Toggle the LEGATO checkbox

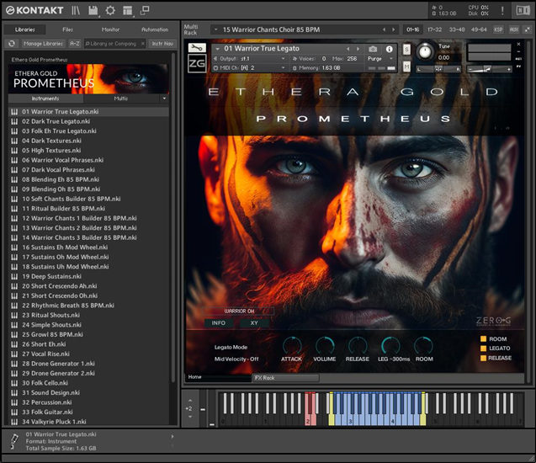tap(484, 349)
